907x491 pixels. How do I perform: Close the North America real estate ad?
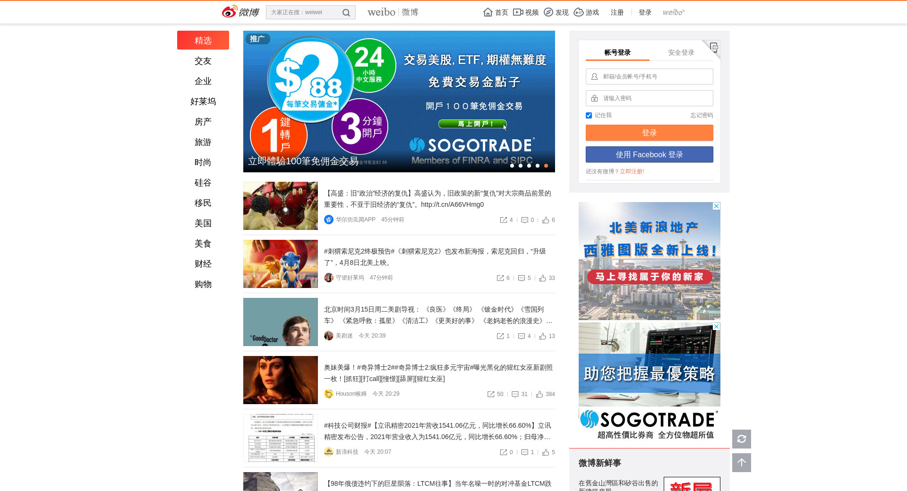(x=716, y=206)
